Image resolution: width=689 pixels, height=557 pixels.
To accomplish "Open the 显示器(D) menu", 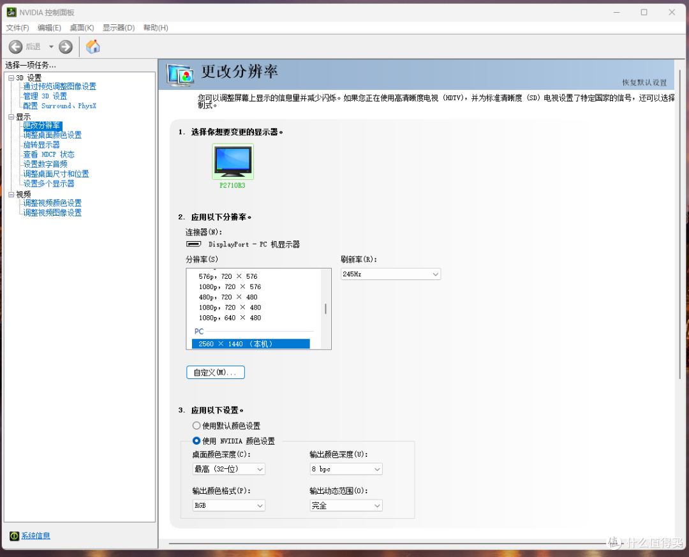I will (x=119, y=27).
